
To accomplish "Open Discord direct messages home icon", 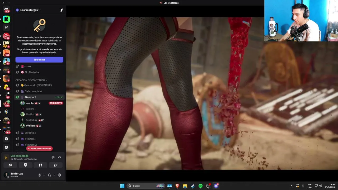I will [6, 9].
